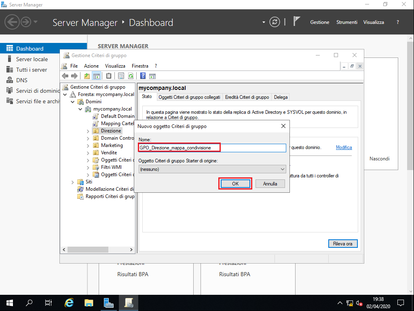
Task: Toggle the Show/Hide console tree icon
Action: (x=97, y=76)
